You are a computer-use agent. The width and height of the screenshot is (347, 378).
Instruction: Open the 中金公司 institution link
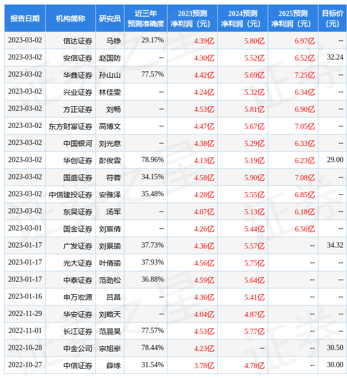click(x=78, y=348)
